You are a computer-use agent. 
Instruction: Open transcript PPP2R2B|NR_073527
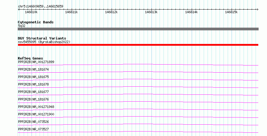(33, 129)
